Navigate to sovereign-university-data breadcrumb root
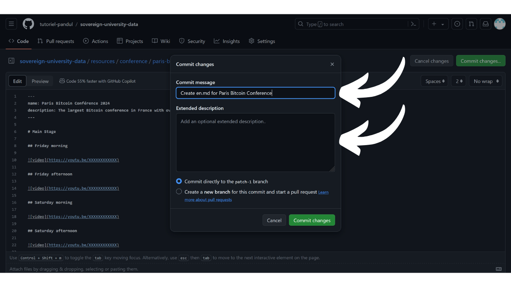The height and width of the screenshot is (287, 511). coord(53,61)
